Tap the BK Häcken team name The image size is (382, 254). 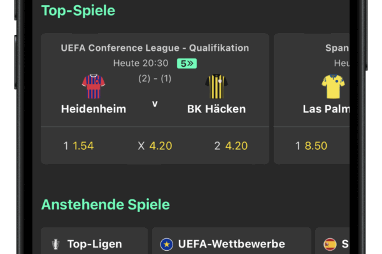(x=216, y=109)
